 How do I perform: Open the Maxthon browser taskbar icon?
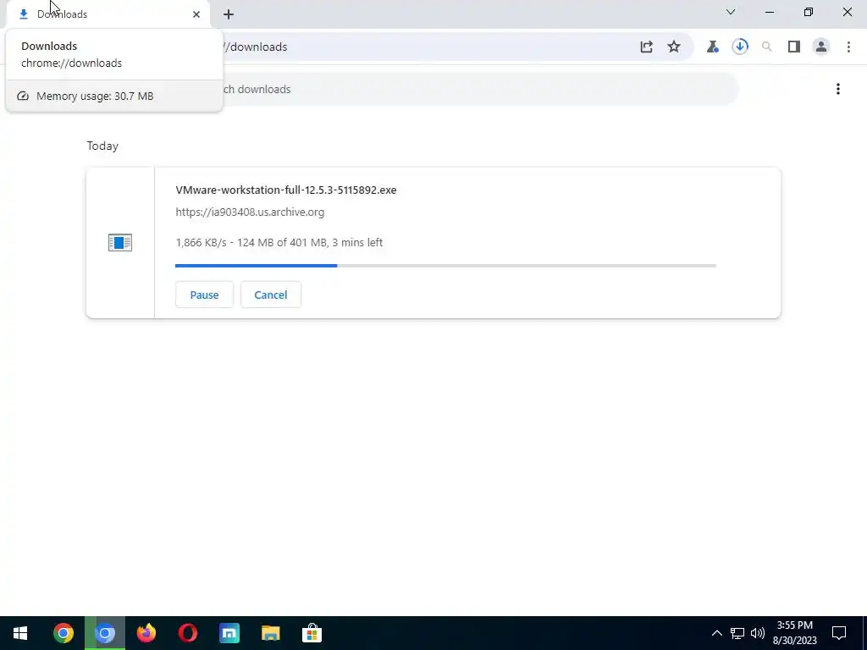pos(229,633)
